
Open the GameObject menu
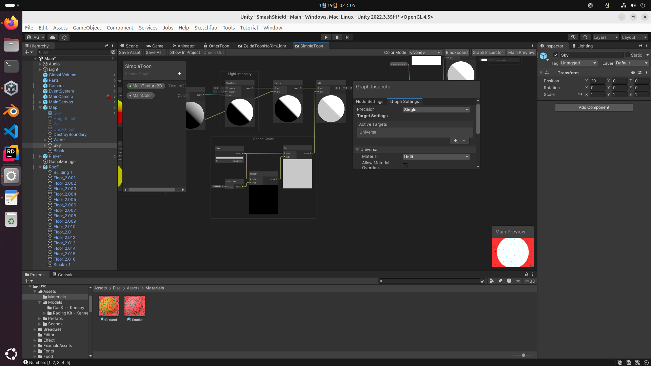tap(87, 28)
